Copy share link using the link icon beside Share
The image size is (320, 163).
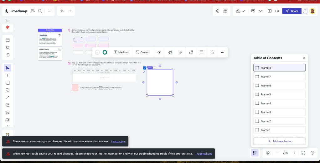pos(304,11)
